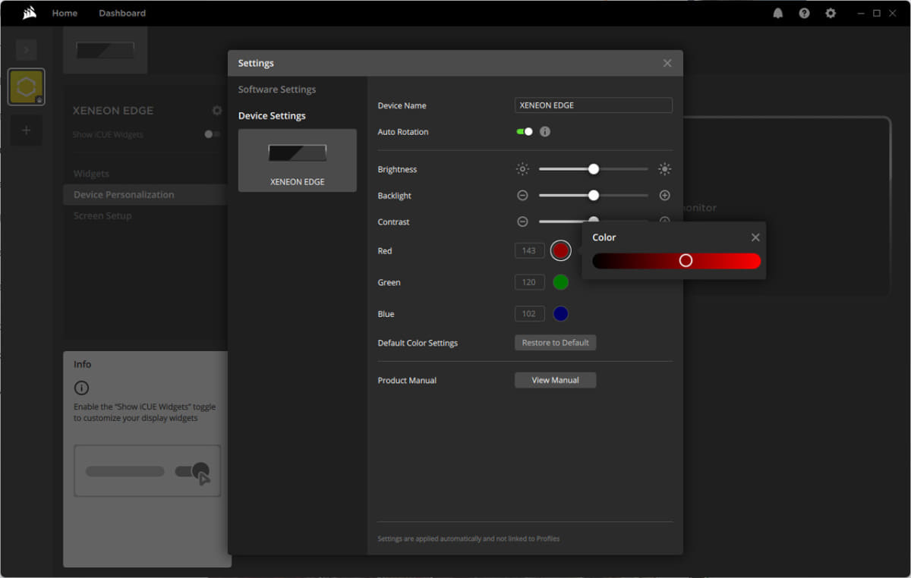Click the low brightness sun icon
The height and width of the screenshot is (578, 911).
pyautogui.click(x=522, y=169)
